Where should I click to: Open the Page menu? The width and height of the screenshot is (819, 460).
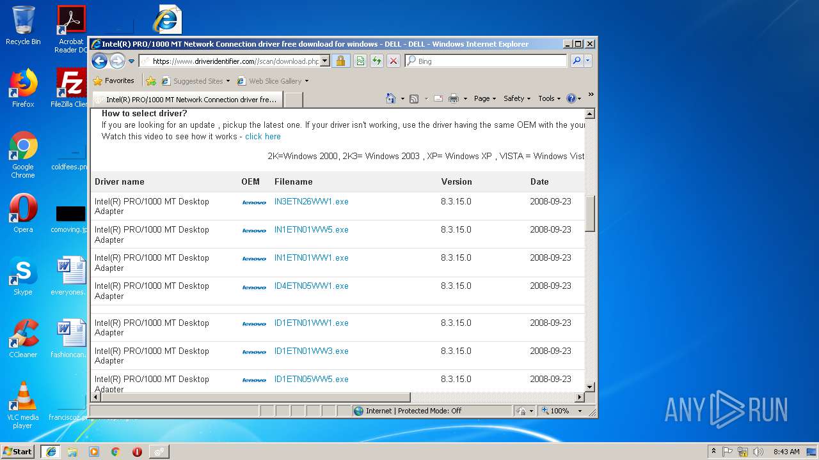tap(485, 98)
